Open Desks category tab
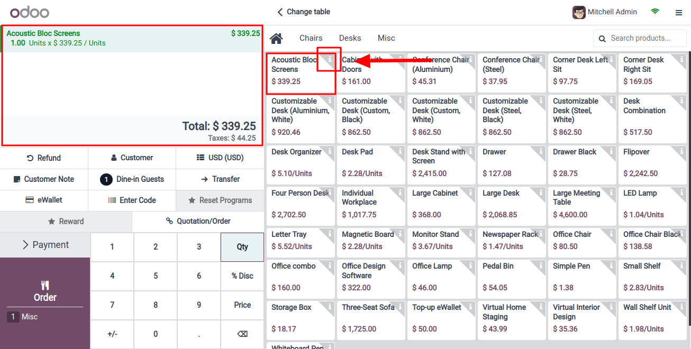 (350, 38)
